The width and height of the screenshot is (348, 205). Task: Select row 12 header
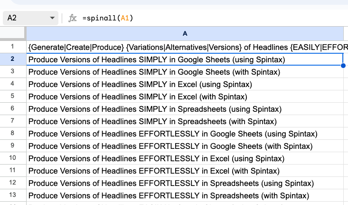click(x=13, y=183)
